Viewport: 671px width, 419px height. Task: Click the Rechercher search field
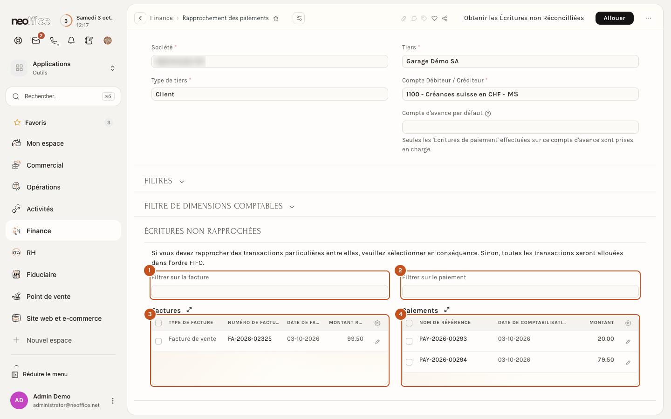63,96
